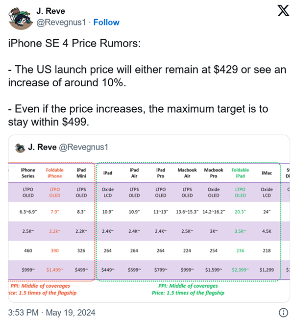Click the Foldable iPad column header
The width and height of the screenshot is (294, 322).
[240, 173]
